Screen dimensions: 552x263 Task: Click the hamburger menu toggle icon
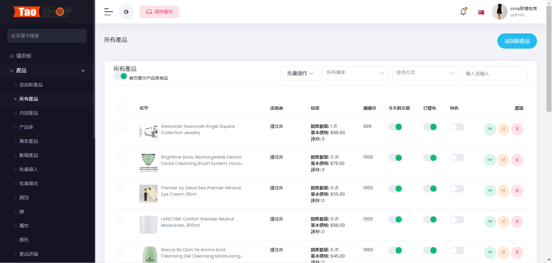click(x=108, y=12)
